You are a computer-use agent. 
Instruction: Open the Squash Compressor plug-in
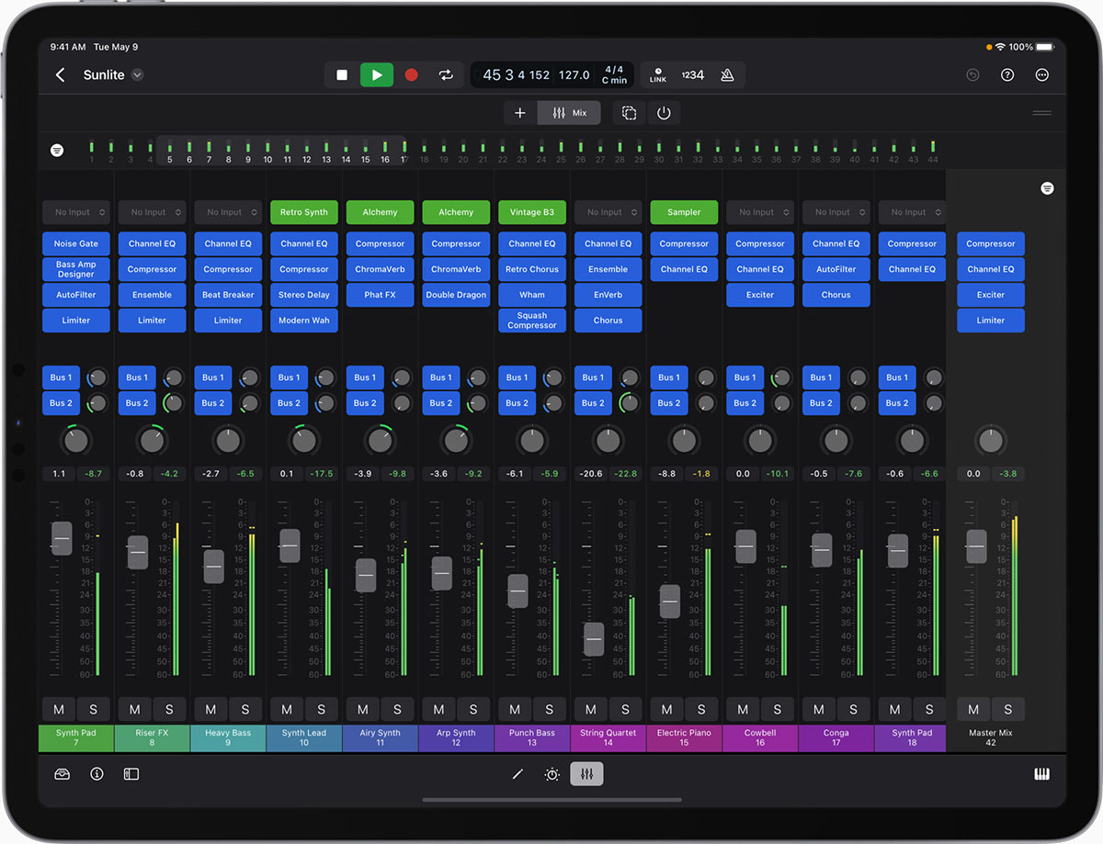coord(532,321)
